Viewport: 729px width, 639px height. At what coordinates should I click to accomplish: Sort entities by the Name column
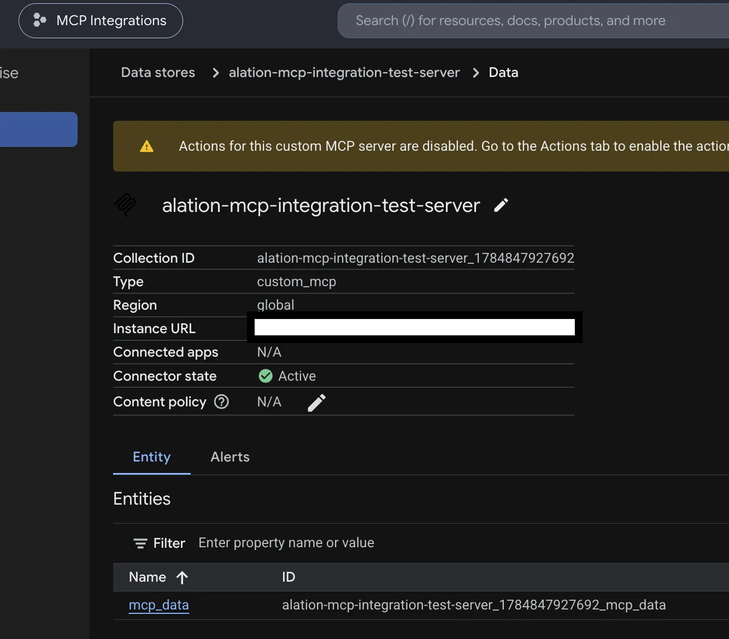pos(148,577)
